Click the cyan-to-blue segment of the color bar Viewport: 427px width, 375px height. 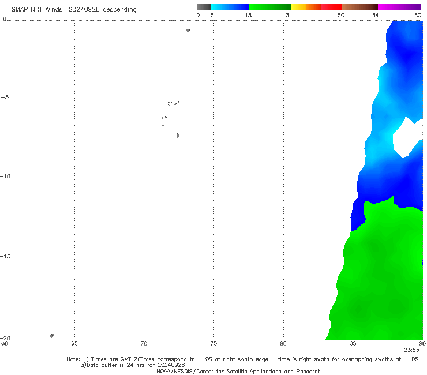[x=230, y=7]
